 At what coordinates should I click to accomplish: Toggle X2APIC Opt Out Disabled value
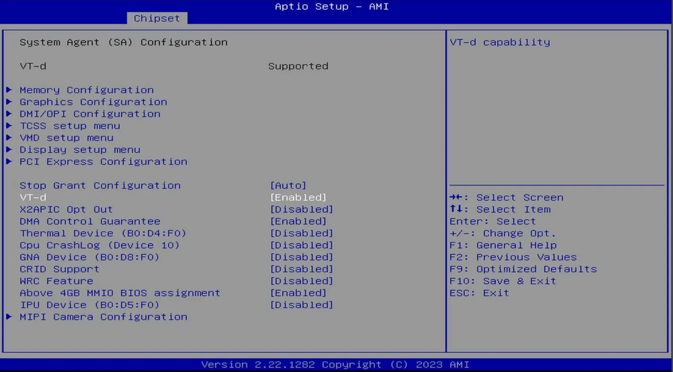[301, 209]
